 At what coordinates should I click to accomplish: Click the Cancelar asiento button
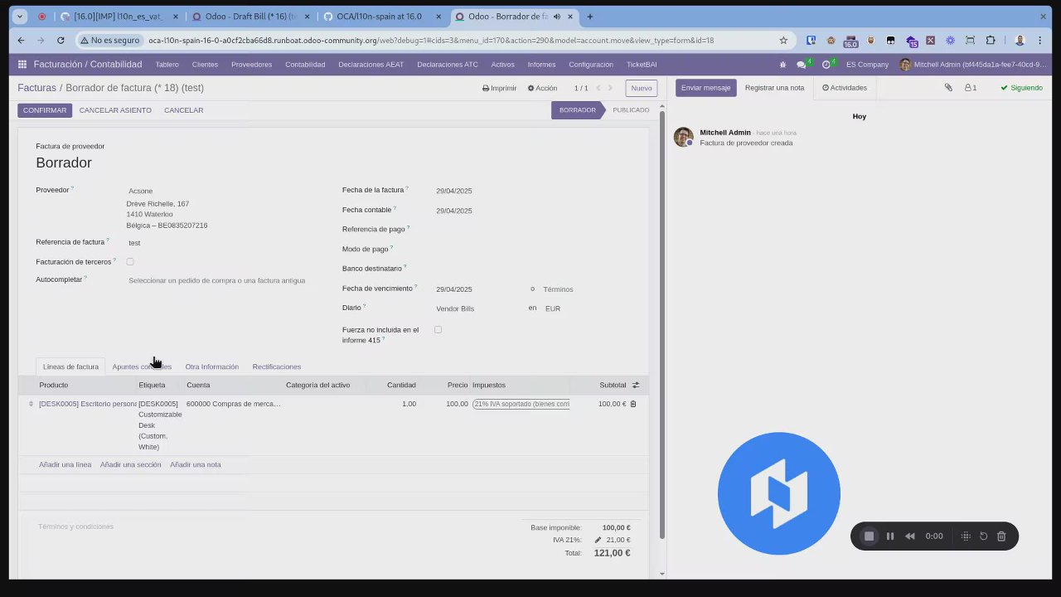point(115,110)
